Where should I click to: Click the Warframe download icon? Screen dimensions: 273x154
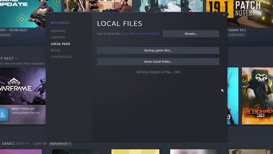pyautogui.click(x=4, y=114)
